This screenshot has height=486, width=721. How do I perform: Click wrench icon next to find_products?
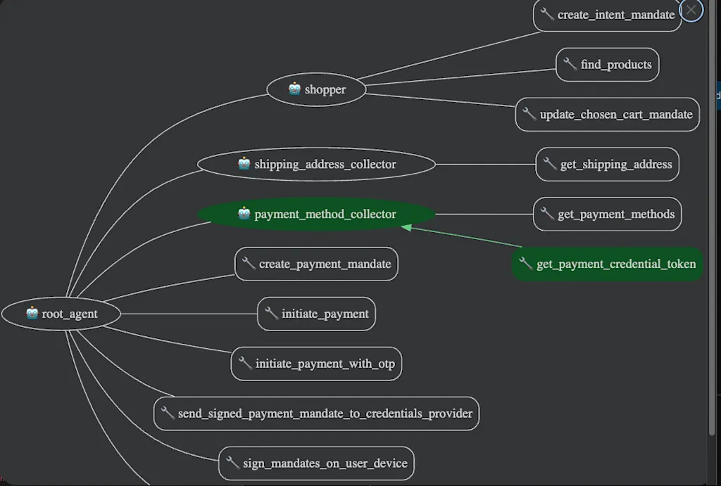[570, 64]
